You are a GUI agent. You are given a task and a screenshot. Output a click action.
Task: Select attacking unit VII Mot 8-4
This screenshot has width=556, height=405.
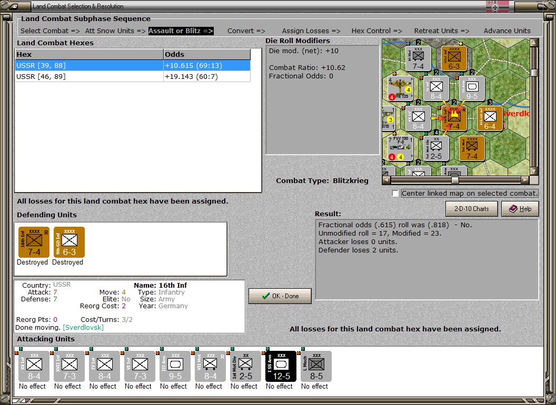click(210, 367)
